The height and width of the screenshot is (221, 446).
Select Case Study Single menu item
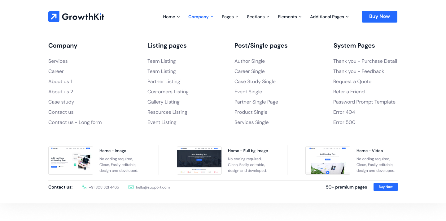pos(255,82)
